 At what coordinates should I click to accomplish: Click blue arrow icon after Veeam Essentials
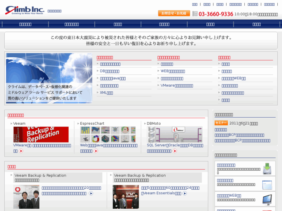click(x=185, y=193)
